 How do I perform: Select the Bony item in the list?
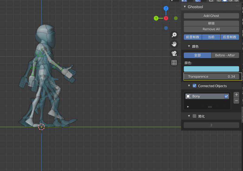click(207, 96)
